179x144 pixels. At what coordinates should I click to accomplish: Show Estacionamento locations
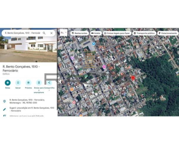(168, 33)
